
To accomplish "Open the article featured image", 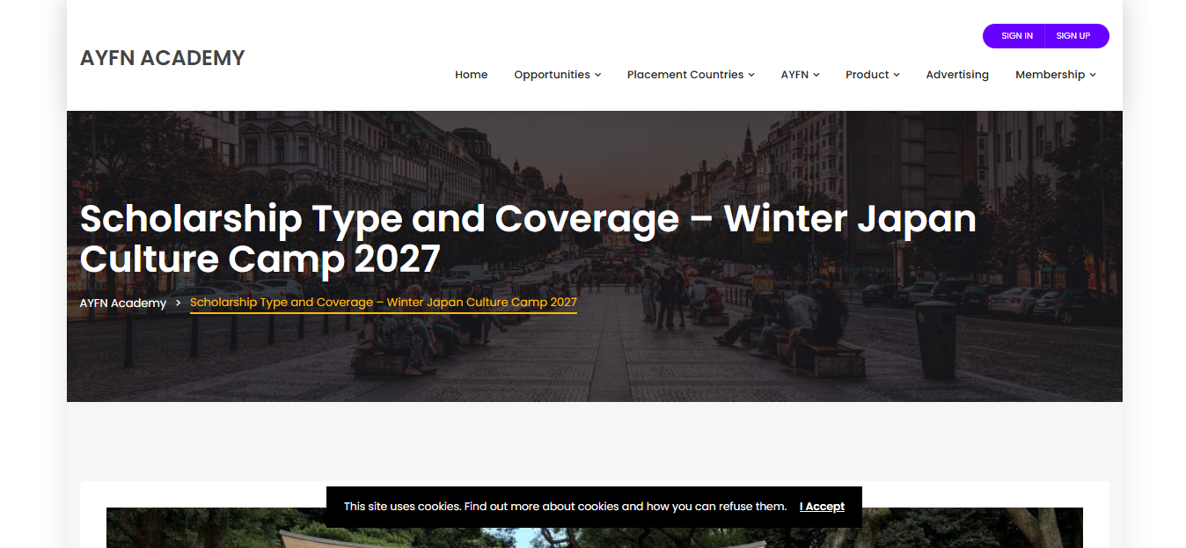I will coord(594,528).
